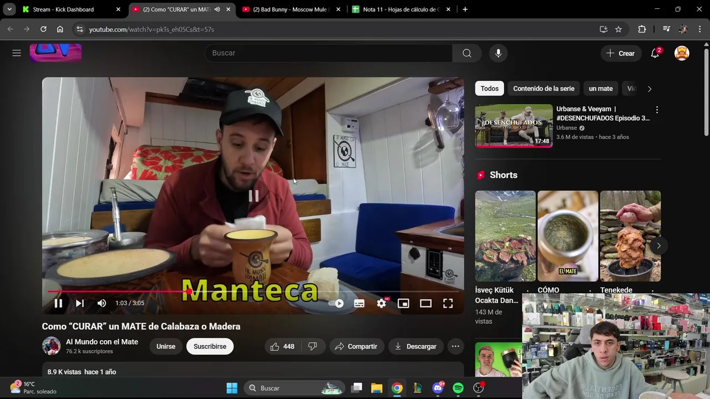The image size is (710, 399).
Task: Select the Todos filter chip
Action: pyautogui.click(x=489, y=89)
